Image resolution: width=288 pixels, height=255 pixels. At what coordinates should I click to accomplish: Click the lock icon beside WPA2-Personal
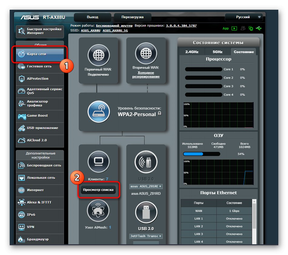pyautogui.click(x=159, y=113)
